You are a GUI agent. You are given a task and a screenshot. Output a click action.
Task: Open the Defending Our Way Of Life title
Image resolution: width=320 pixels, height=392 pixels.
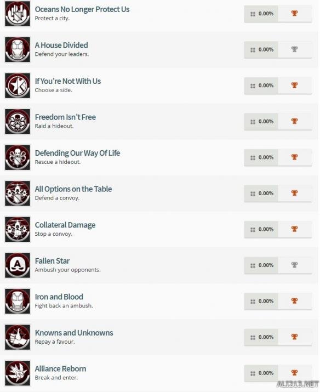coord(77,153)
